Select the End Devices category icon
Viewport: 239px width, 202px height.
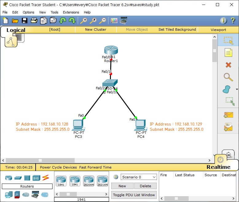[x=9, y=195]
